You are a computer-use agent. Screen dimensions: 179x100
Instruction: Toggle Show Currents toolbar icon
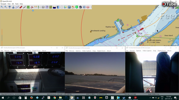tap(36, 7)
